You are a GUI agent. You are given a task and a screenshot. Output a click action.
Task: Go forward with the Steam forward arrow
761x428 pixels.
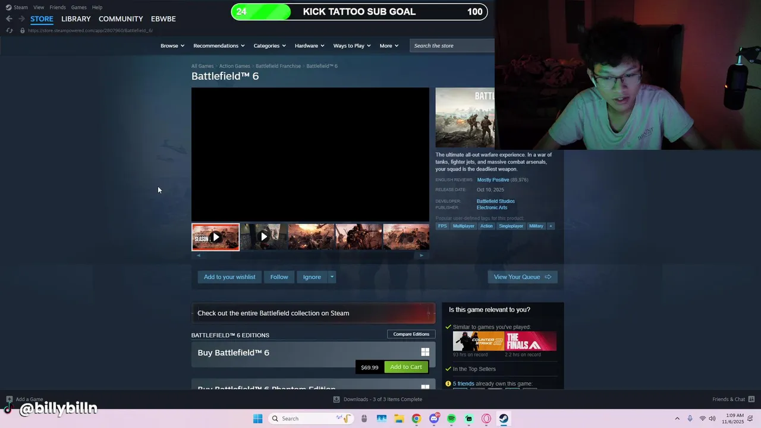21,19
